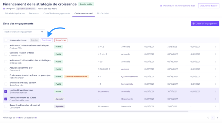
Task: Go to the previous page using the arrow
Action: click(208, 118)
